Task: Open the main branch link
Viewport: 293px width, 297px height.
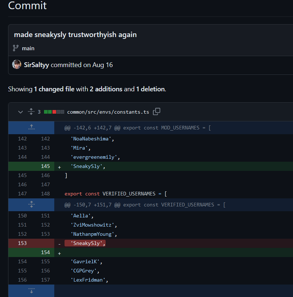Action: click(x=28, y=48)
